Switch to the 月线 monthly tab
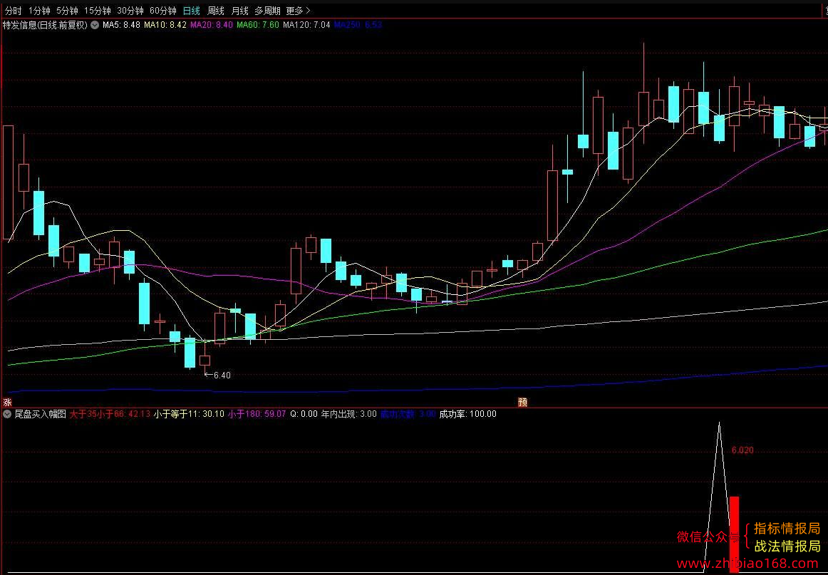 tap(239, 11)
